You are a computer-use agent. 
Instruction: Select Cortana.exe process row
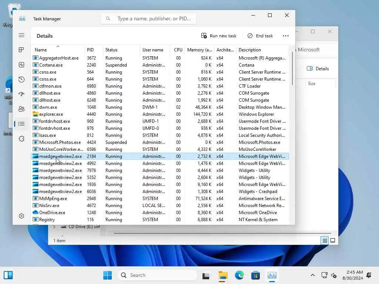160,65
